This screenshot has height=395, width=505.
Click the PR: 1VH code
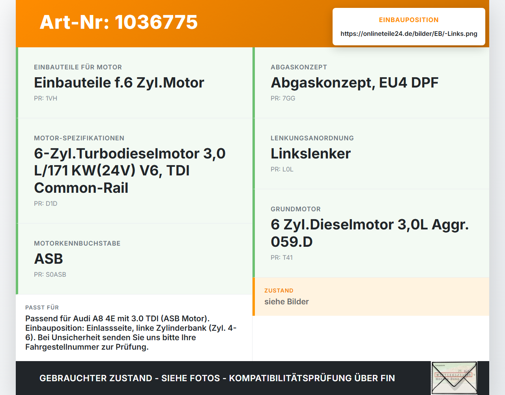point(45,98)
